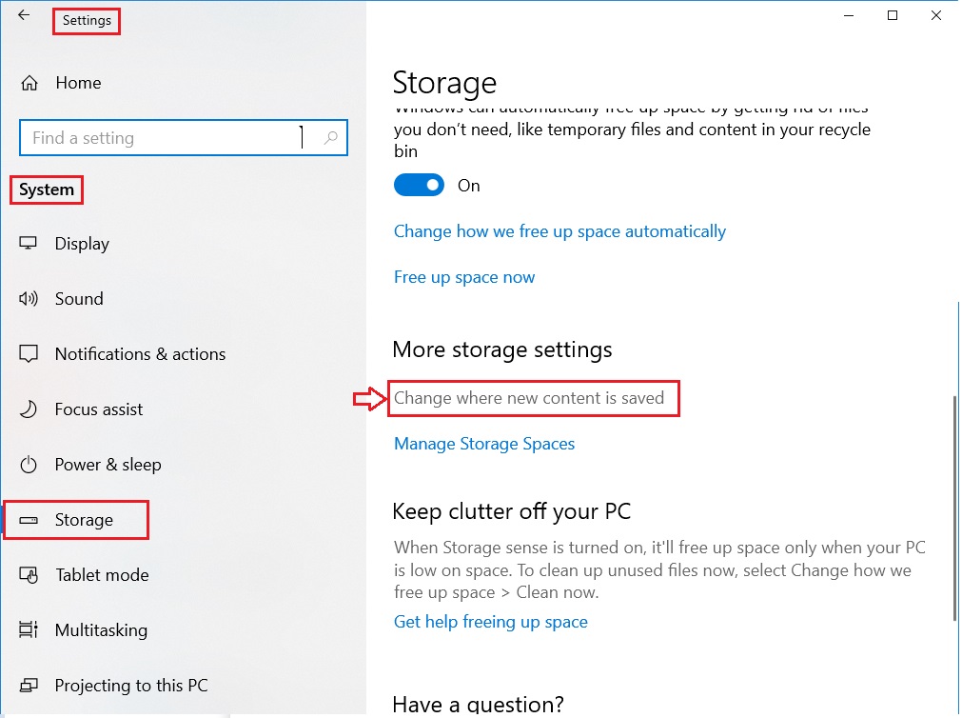The width and height of the screenshot is (962, 718).
Task: Click the Home icon in sidebar
Action: click(x=29, y=83)
